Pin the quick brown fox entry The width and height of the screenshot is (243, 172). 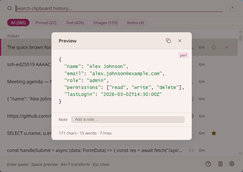tap(214, 47)
